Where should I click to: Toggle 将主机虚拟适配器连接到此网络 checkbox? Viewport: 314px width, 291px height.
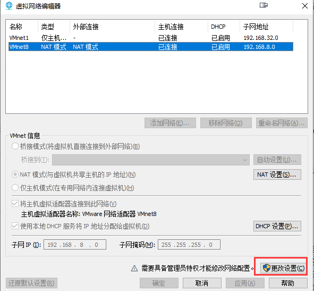(x=15, y=204)
